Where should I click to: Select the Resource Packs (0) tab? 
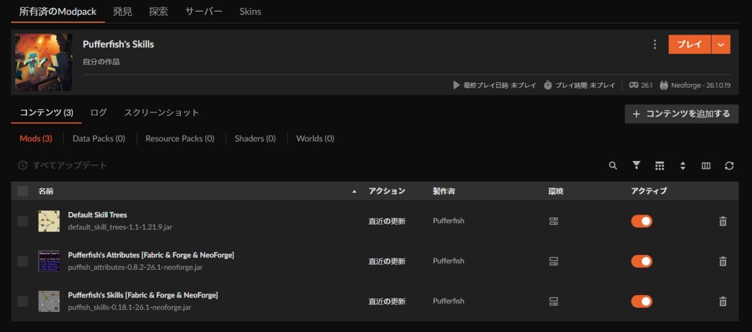click(x=180, y=139)
